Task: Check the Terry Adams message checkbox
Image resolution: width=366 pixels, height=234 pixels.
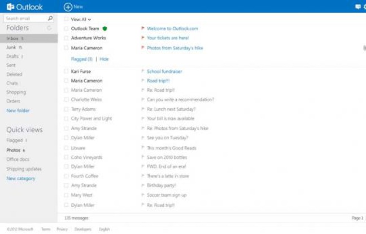Action: coord(66,109)
